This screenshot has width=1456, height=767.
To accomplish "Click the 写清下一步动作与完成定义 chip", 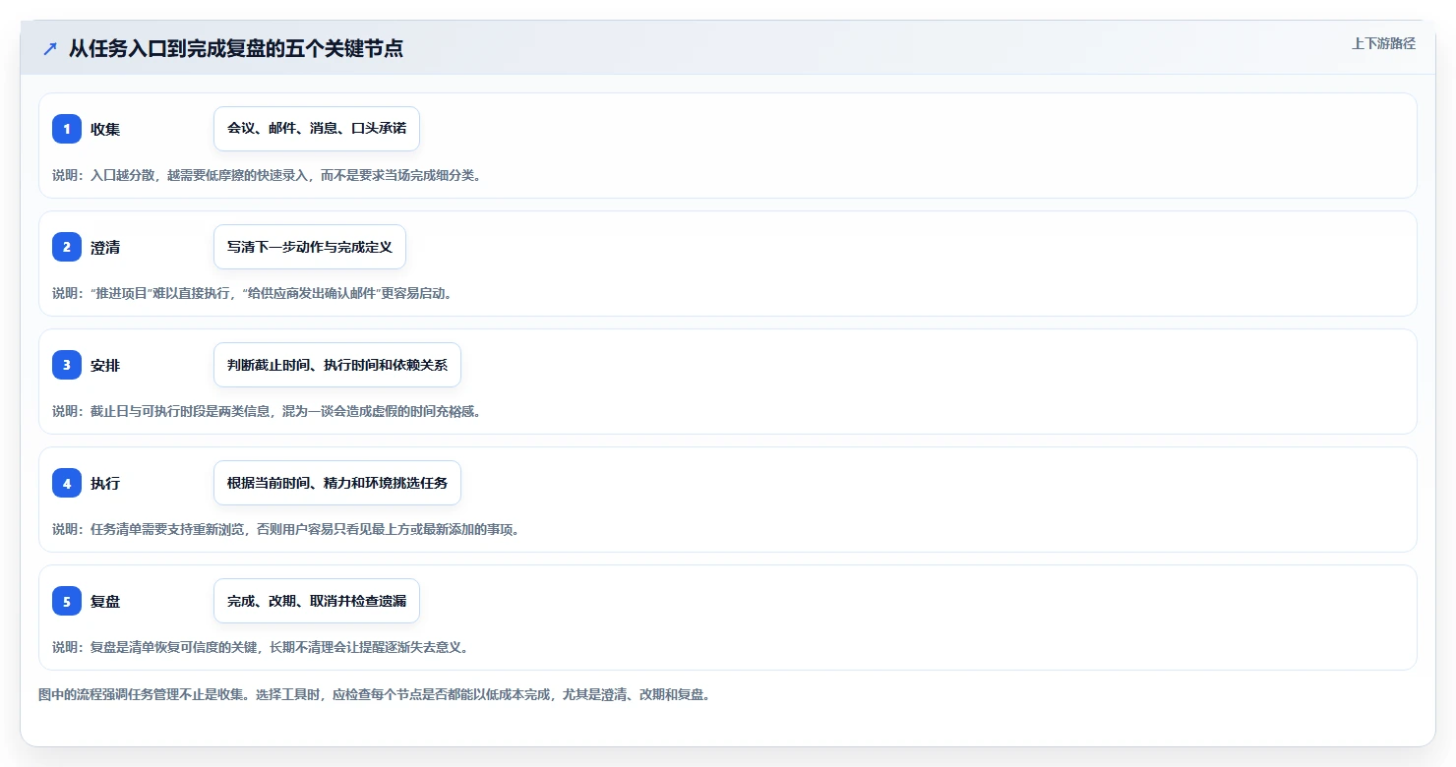I will coord(310,247).
